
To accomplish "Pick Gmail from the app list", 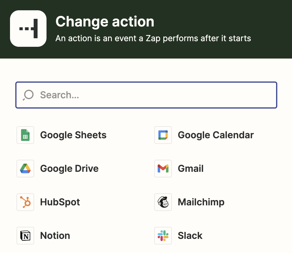I will pyautogui.click(x=190, y=168).
